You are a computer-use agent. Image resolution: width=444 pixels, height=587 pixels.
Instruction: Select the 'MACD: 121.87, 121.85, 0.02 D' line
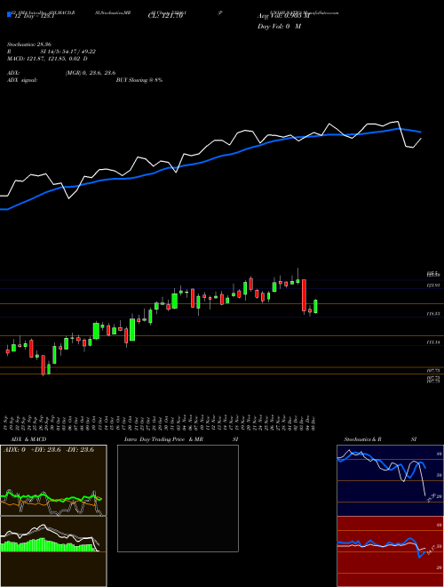tap(47, 59)
